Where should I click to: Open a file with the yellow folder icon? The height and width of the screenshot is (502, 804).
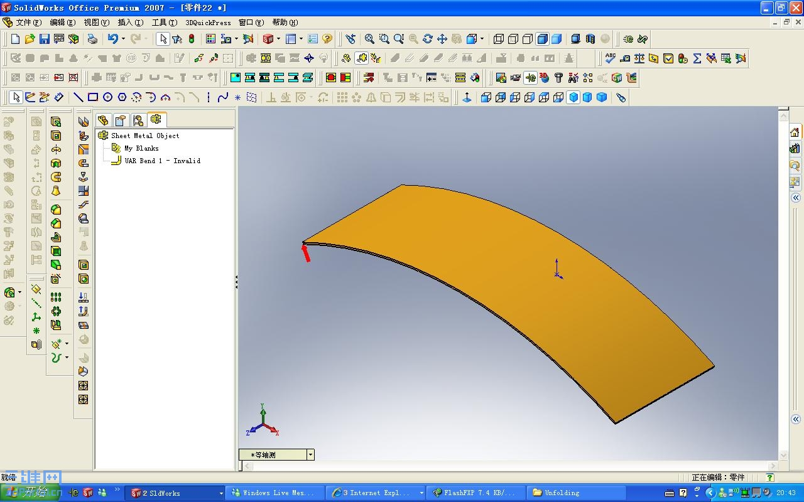point(30,39)
